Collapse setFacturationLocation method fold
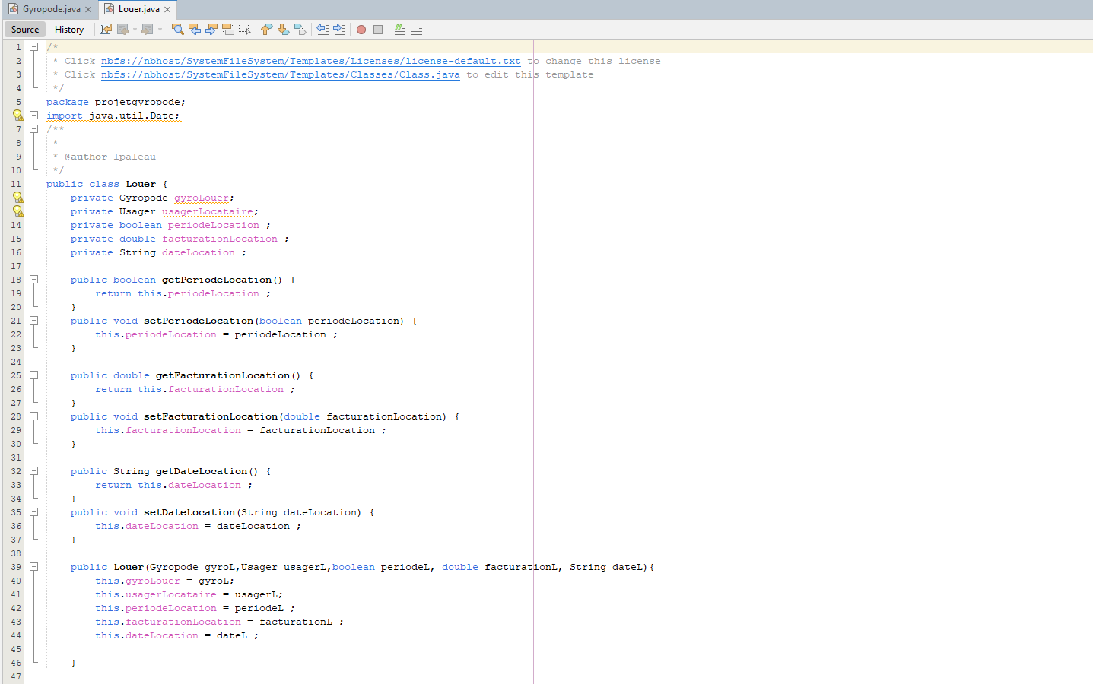Screen dimensions: 1093x684 point(33,416)
